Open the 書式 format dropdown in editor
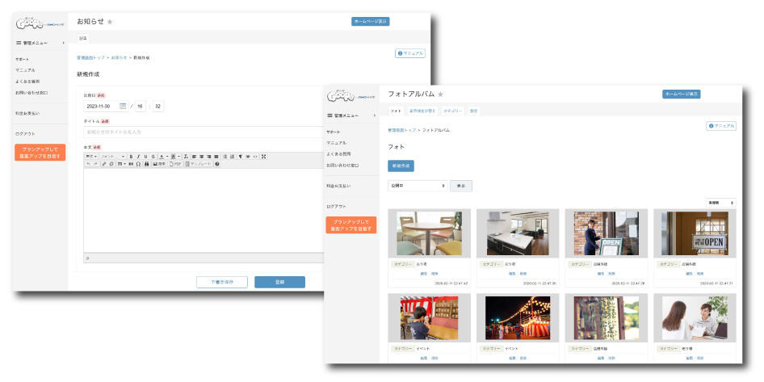Screen dimensions: 764x382 [x=91, y=157]
